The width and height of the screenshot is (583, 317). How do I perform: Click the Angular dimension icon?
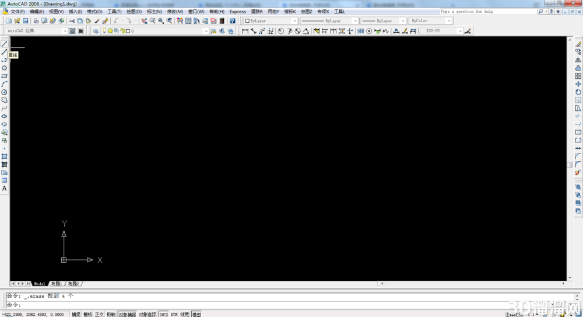coord(306,31)
